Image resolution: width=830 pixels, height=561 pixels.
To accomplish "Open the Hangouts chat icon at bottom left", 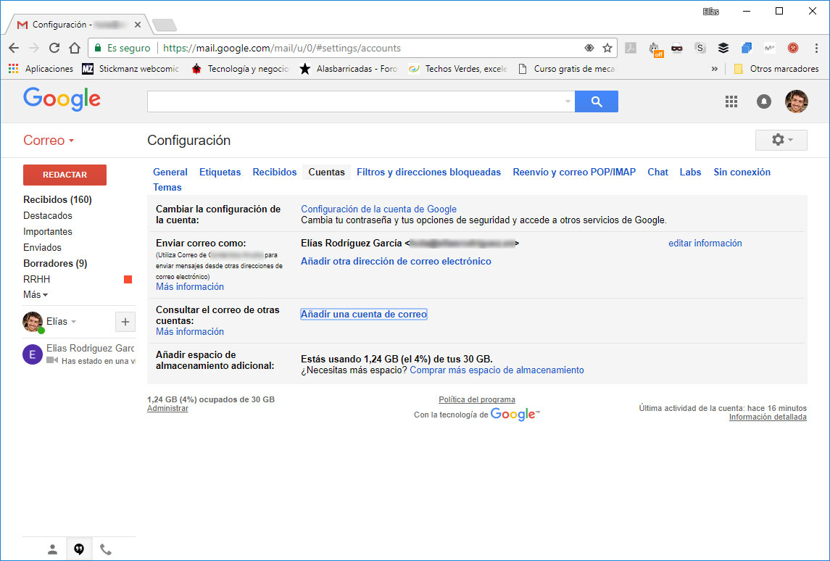I will pyautogui.click(x=78, y=549).
